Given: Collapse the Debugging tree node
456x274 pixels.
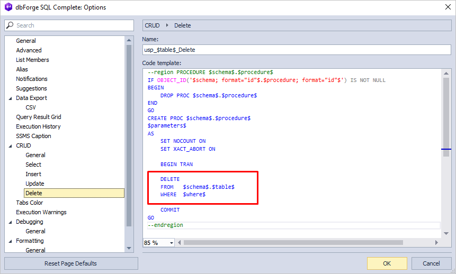Looking at the screenshot, I should click(10, 222).
